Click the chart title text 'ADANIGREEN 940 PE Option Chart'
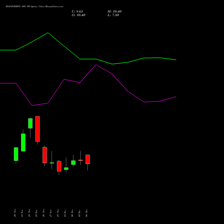Image resolution: width=224 pixels, height=224 pixels. point(25,7)
